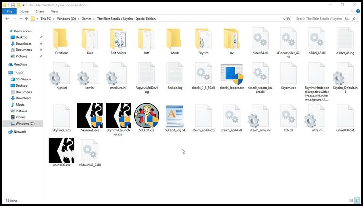Image resolution: width=363 pixels, height=206 pixels.
Task: Select the Skyrim_Default.ini file
Action: [345, 78]
